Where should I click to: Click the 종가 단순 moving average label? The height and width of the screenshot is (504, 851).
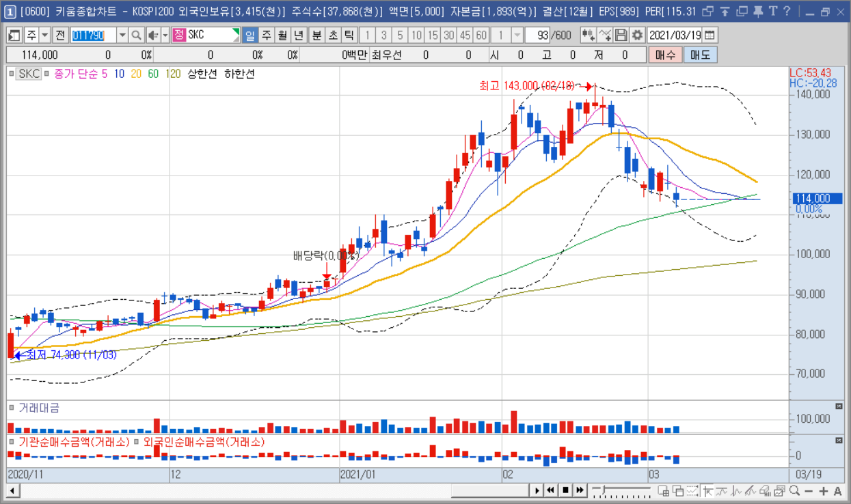pyautogui.click(x=77, y=74)
